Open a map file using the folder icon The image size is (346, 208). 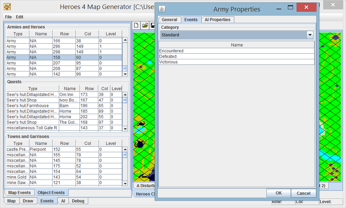[145, 25]
